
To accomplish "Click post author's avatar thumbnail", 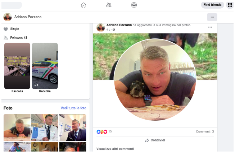I will (101, 27).
